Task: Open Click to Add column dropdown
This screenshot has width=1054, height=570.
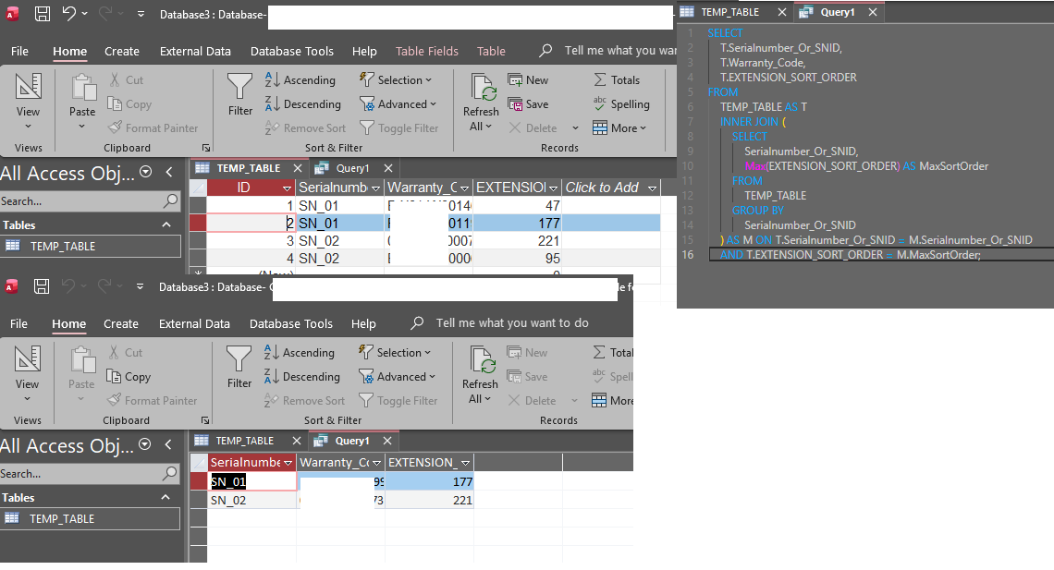Action: tap(652, 188)
